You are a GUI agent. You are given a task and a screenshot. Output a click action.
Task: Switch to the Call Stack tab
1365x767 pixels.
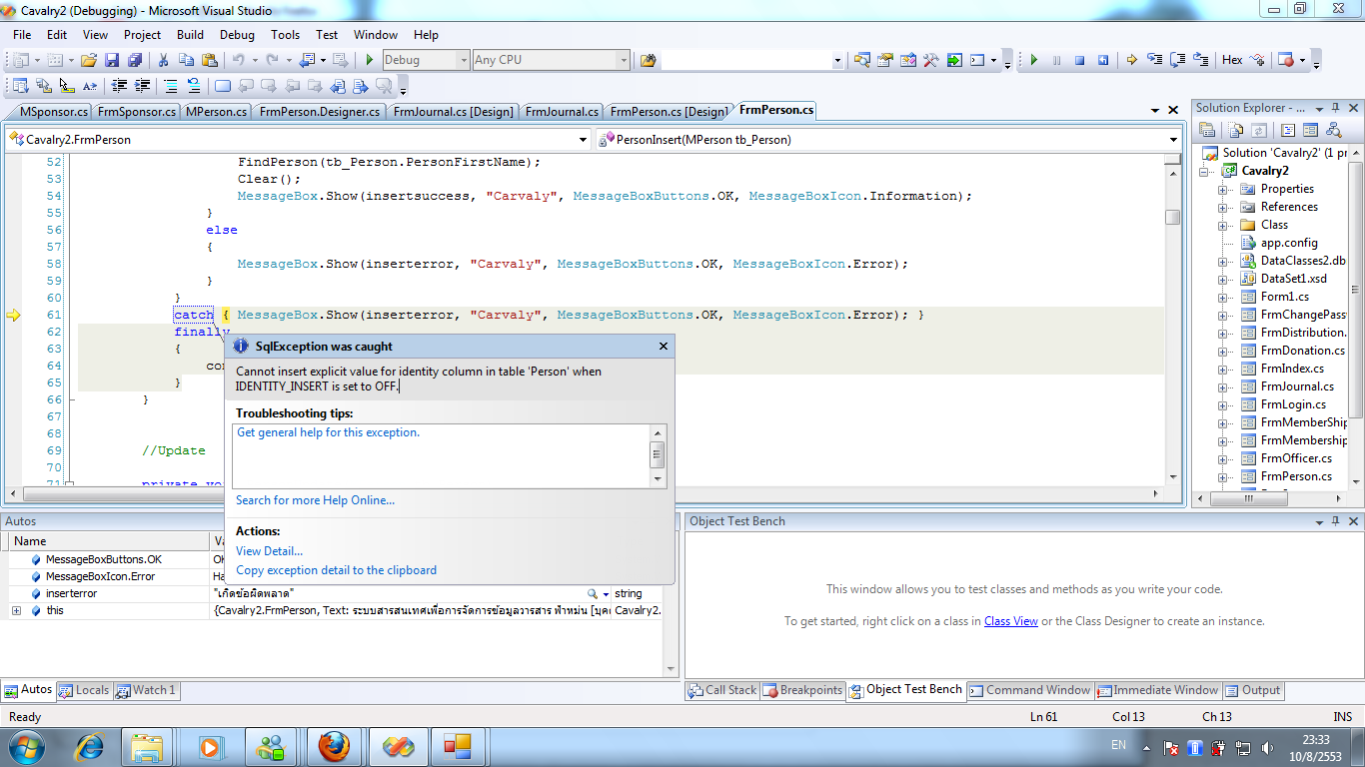[722, 690]
